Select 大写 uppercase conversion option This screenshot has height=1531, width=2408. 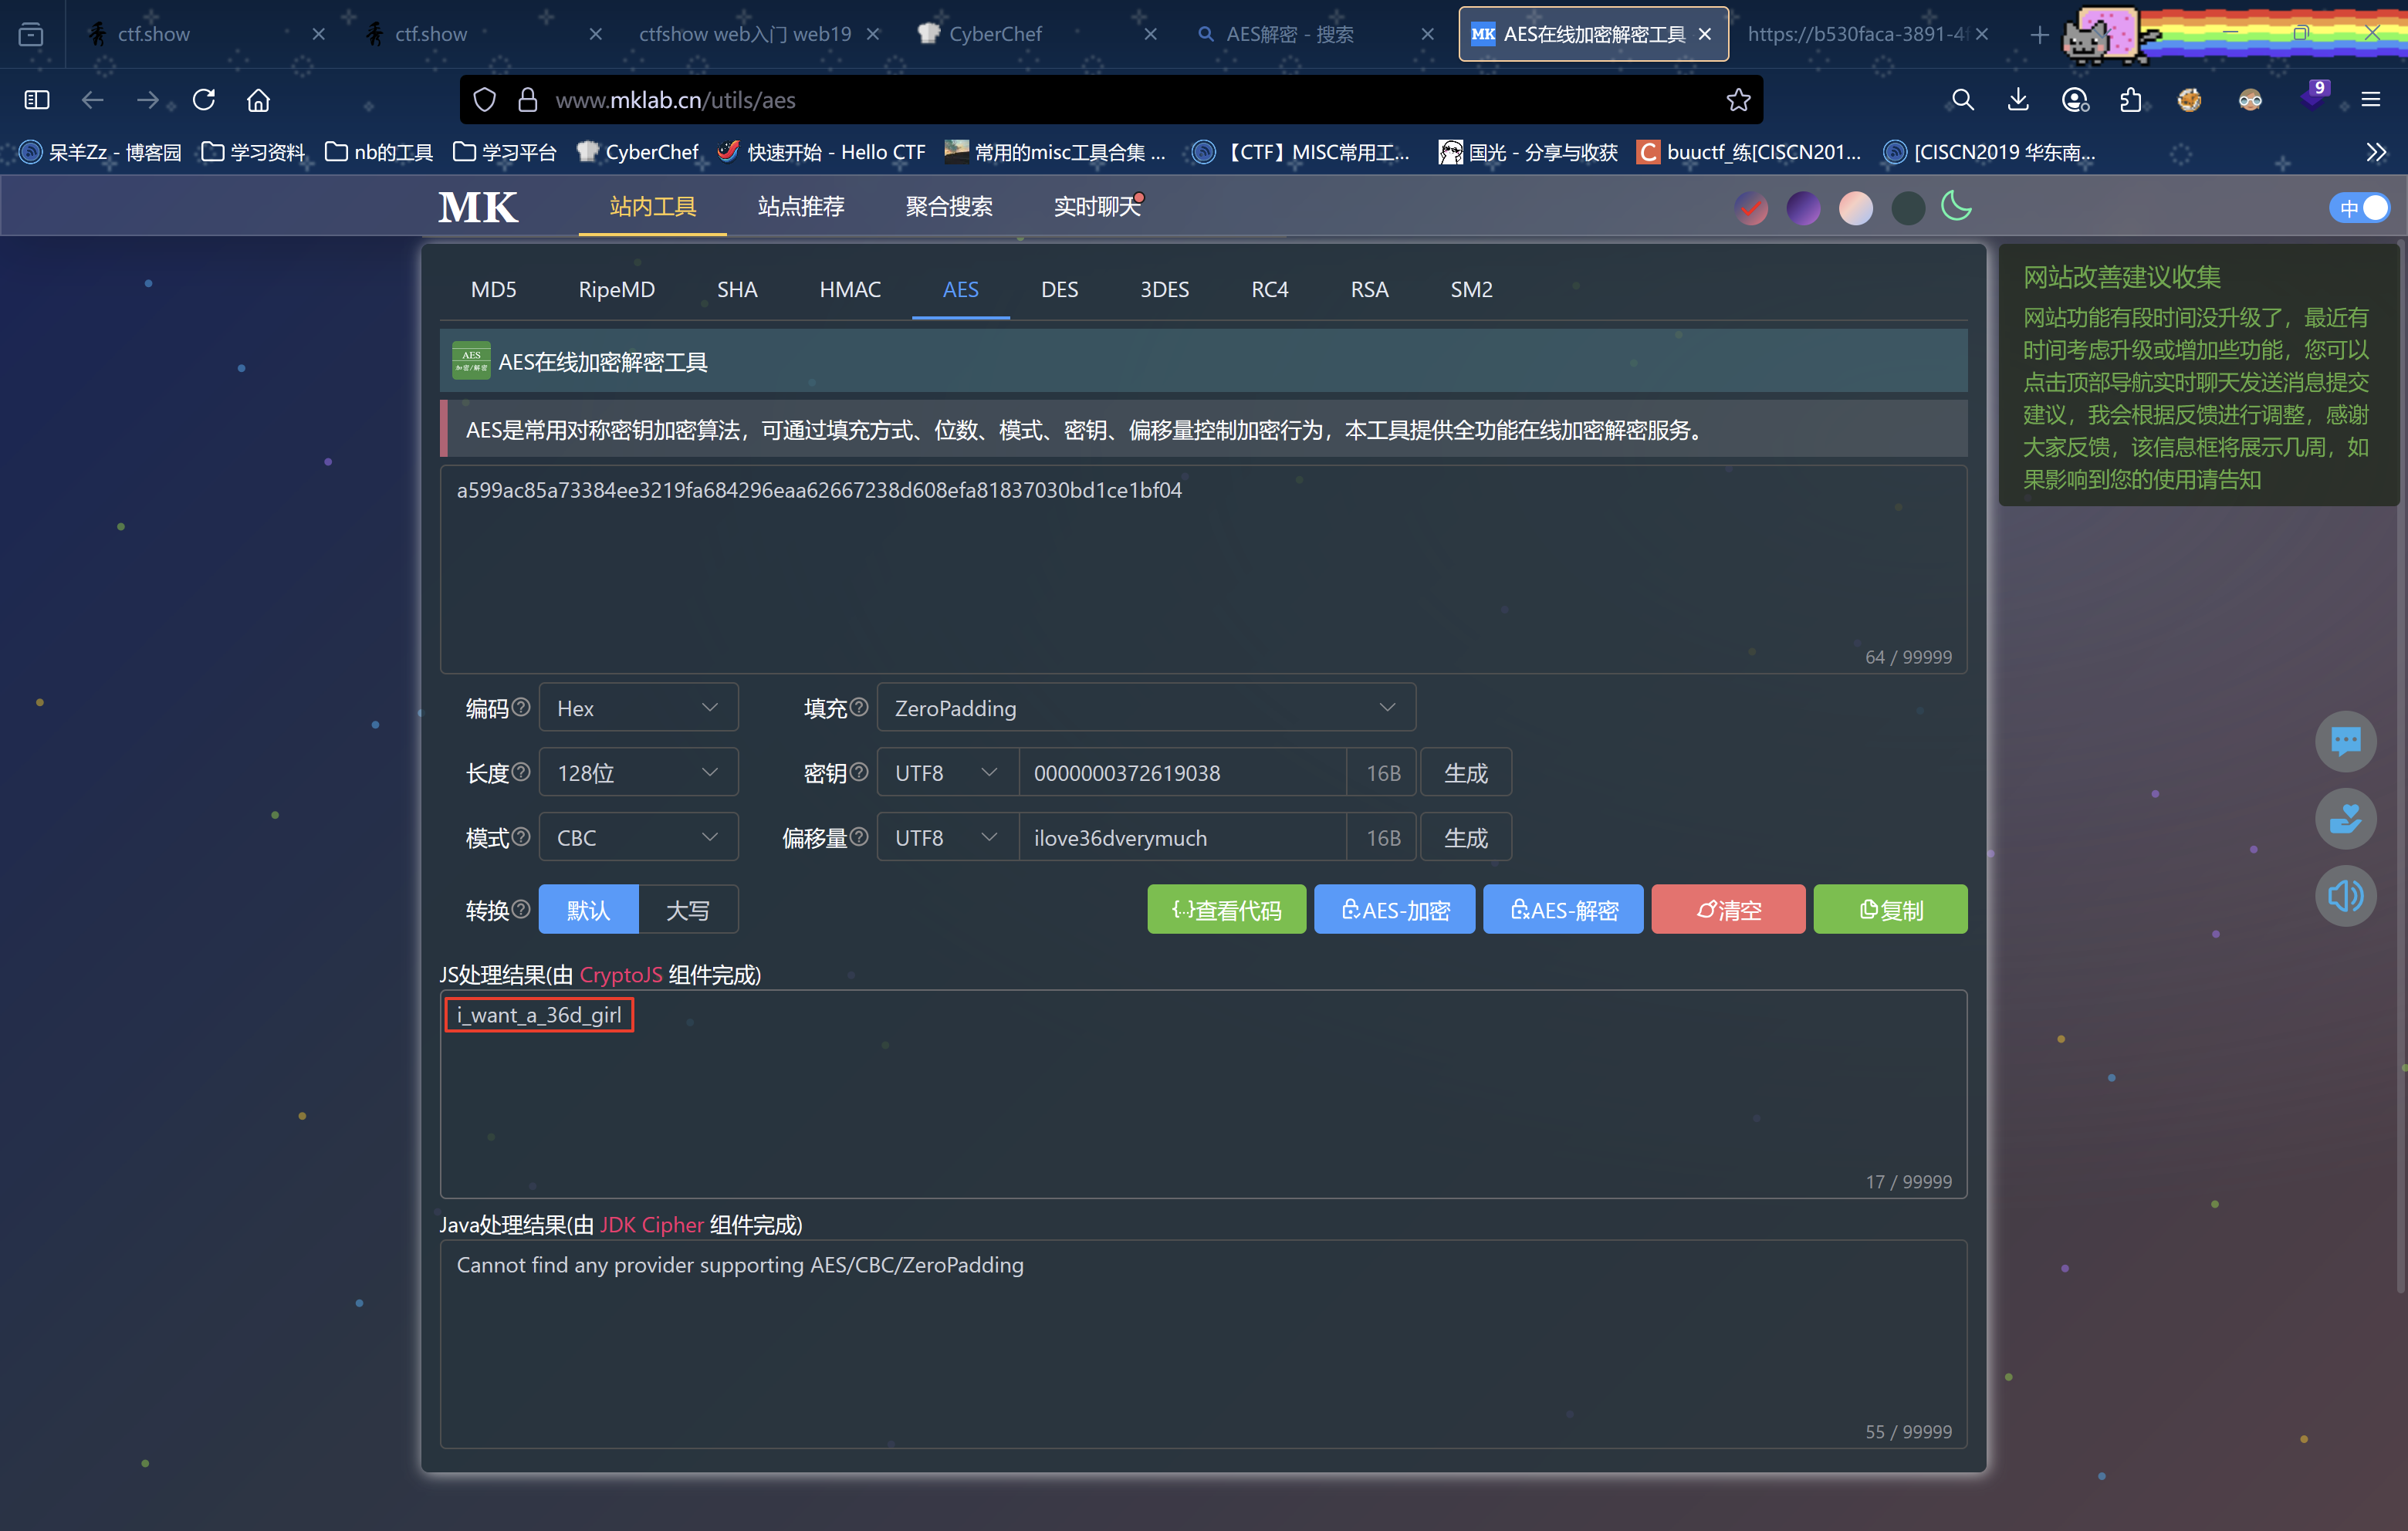tap(688, 910)
